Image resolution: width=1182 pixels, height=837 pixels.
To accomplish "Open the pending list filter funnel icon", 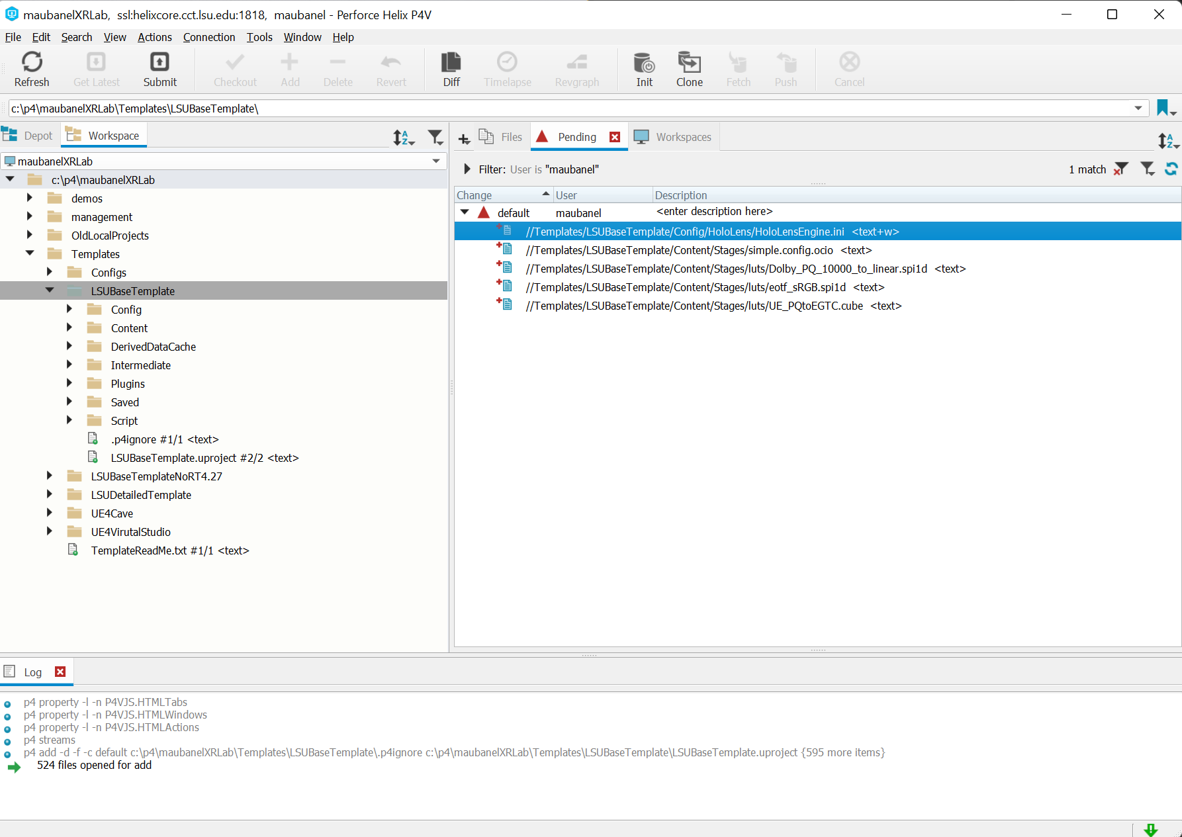I will 1148,169.
